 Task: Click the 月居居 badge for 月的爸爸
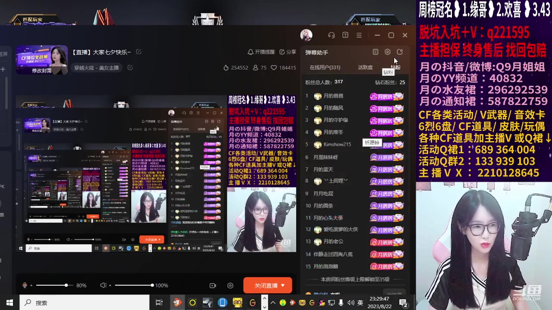point(386,96)
